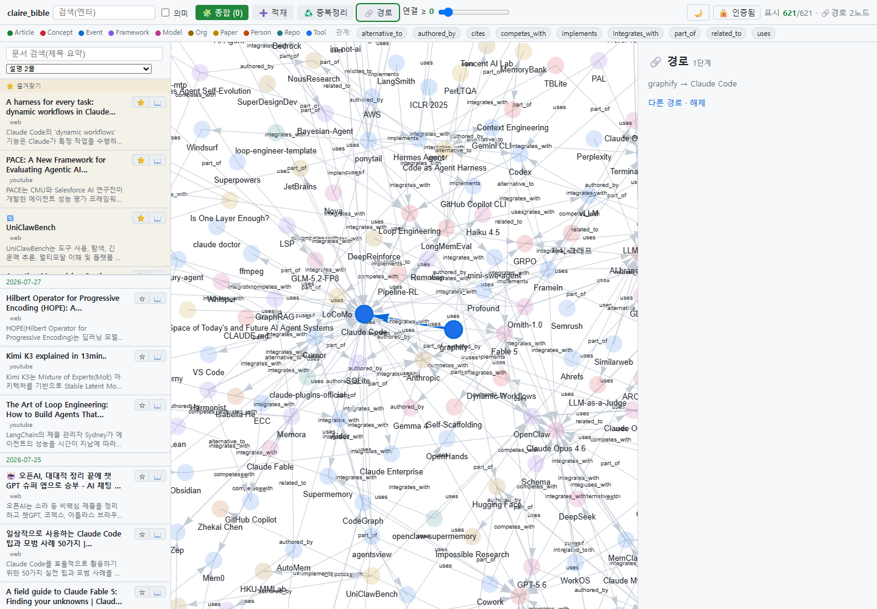Open book icon for OpenAI super app article
The width and height of the screenshot is (877, 609).
[x=157, y=476]
